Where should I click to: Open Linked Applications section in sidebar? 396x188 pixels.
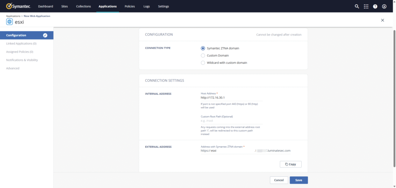(21, 44)
